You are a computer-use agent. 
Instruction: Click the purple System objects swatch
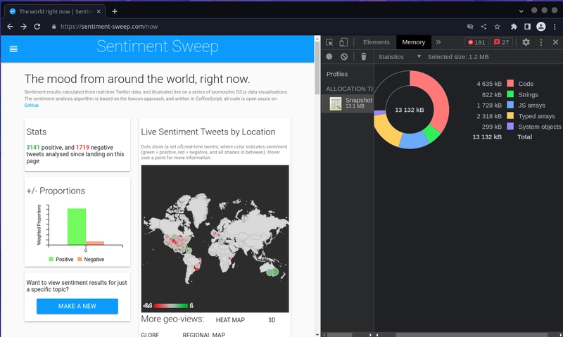pos(510,127)
